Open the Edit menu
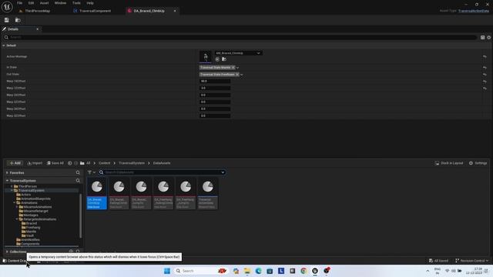Viewport: 493px width, 277px height. click(x=31, y=3)
